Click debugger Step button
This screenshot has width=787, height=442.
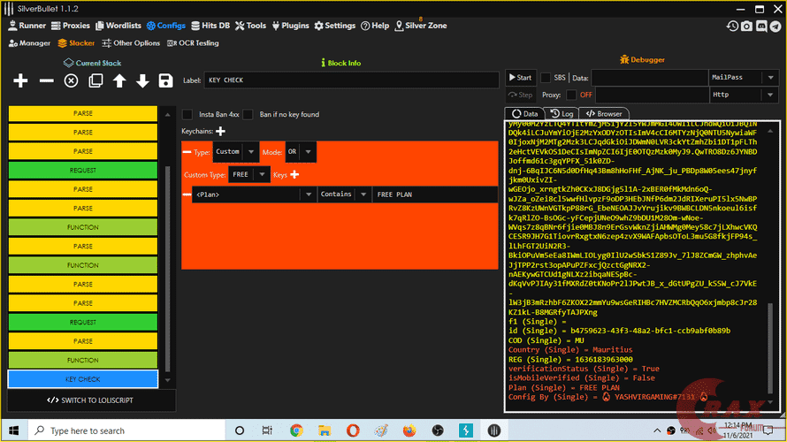(521, 95)
